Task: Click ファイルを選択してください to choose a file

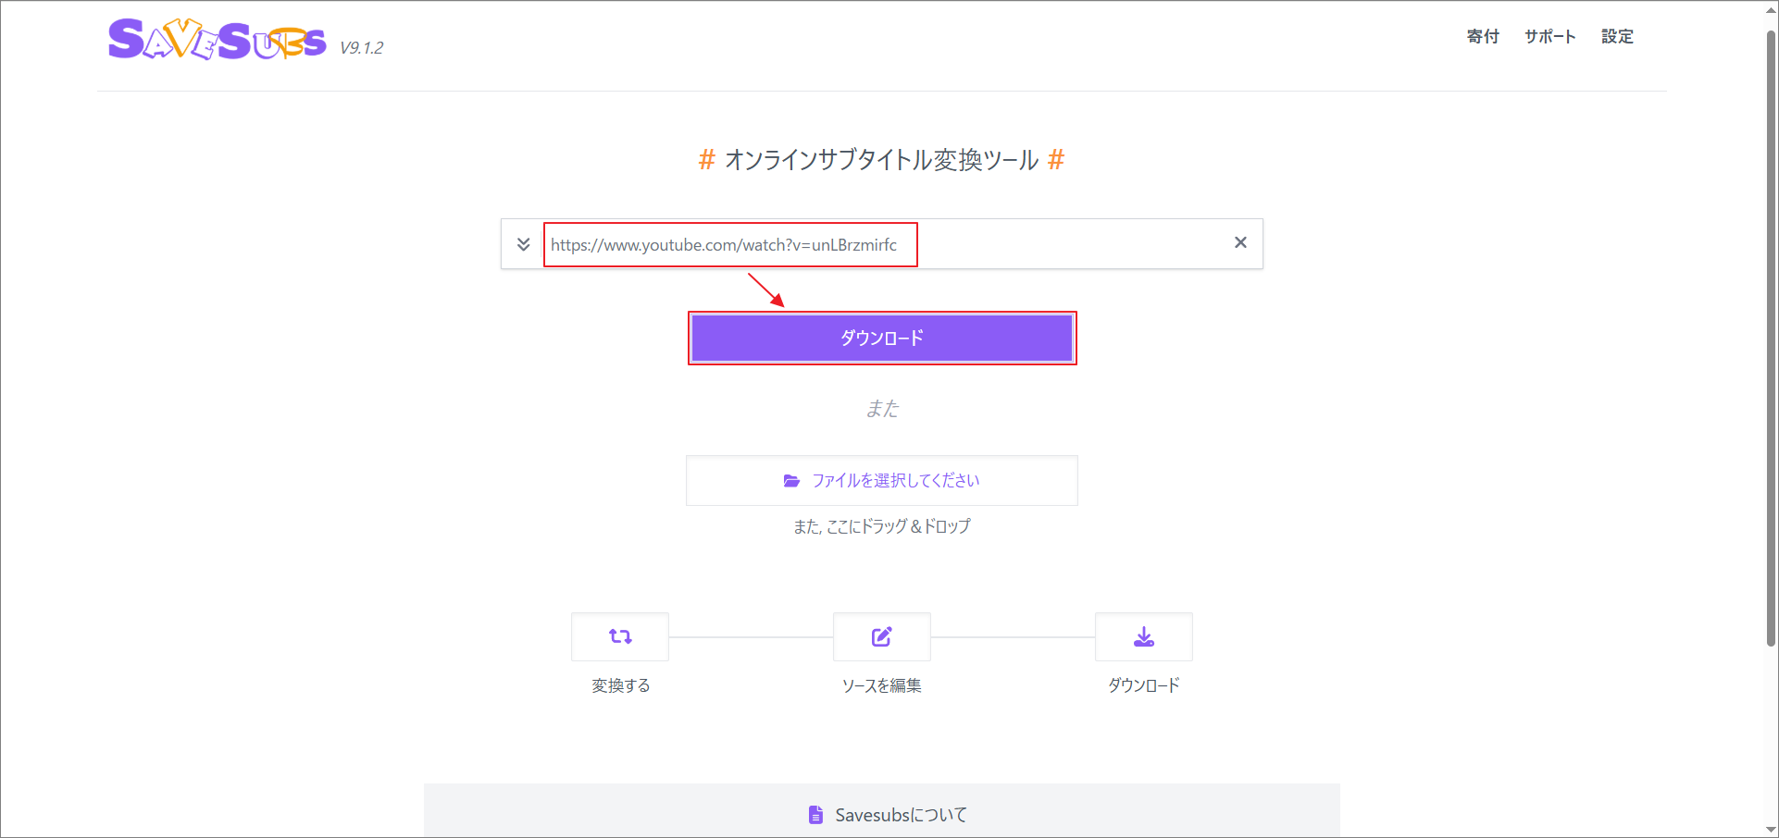Action: click(881, 480)
